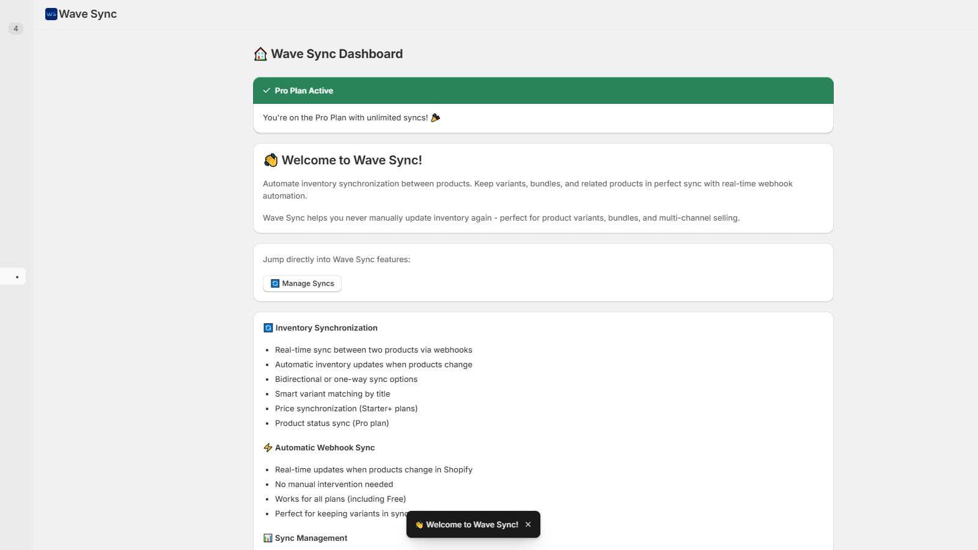Click Smart variant matching by title bullet

coord(333,394)
